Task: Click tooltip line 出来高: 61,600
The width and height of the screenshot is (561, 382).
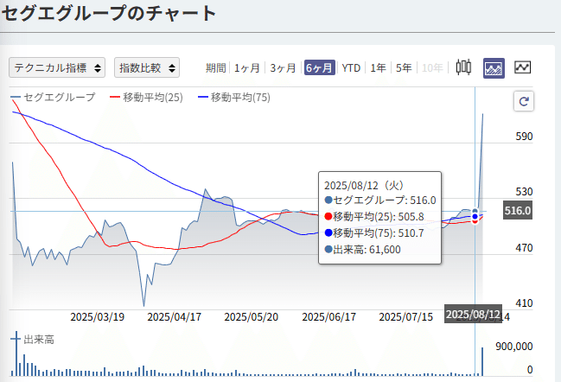Action: [362, 249]
